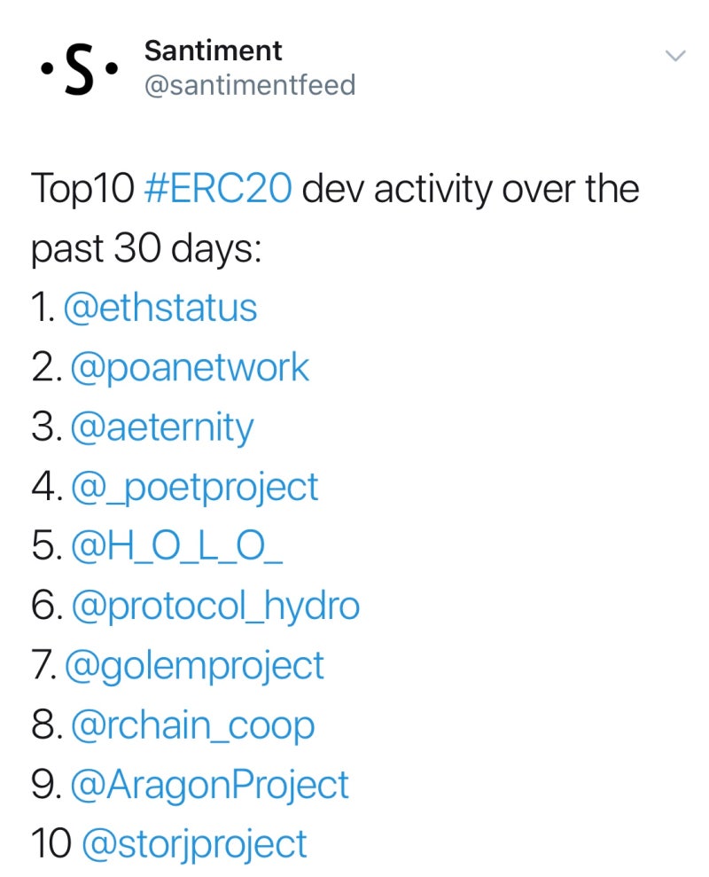
Task: Open the #ERC20 hashtag
Action: pyautogui.click(x=217, y=190)
